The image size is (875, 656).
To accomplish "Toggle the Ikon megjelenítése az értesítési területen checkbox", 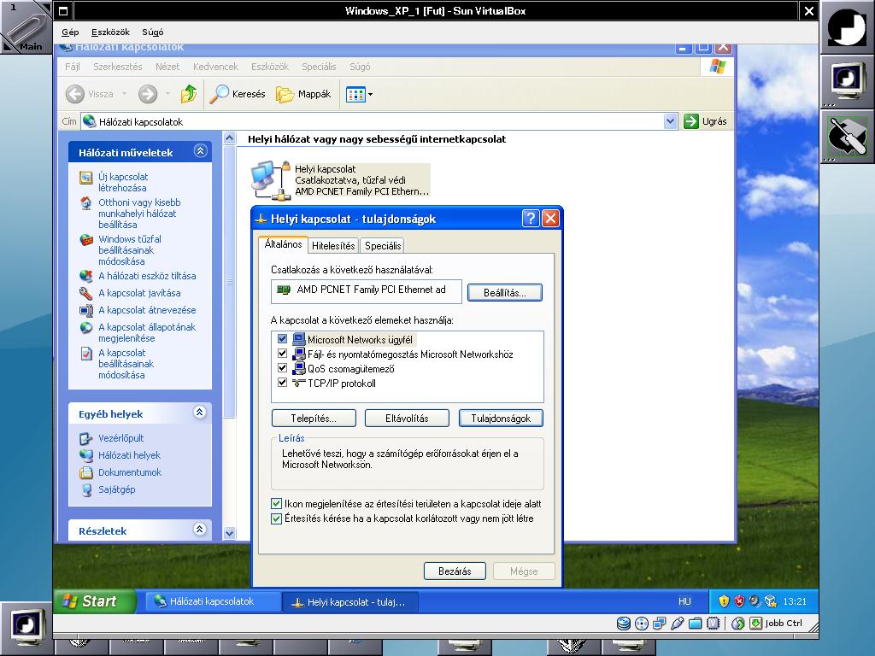I will [276, 504].
